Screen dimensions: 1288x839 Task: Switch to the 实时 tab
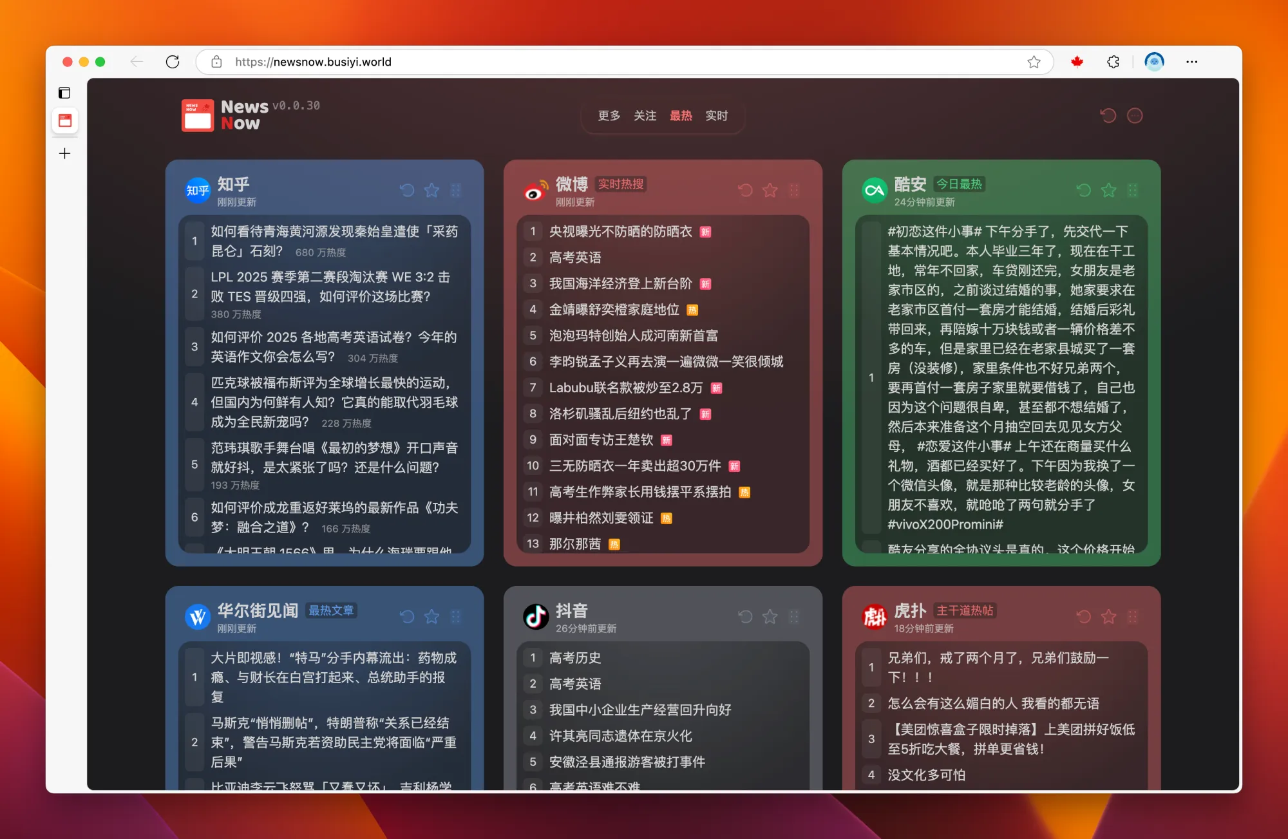point(716,115)
